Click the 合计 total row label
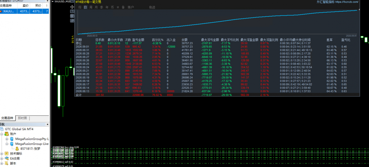369x167 pixels. click(78, 95)
